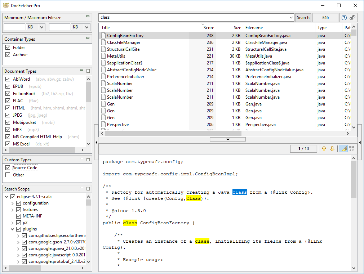This screenshot has height=274, width=364.
Task: Open the minimum filesize unit dropdown
Action: click(41, 27)
